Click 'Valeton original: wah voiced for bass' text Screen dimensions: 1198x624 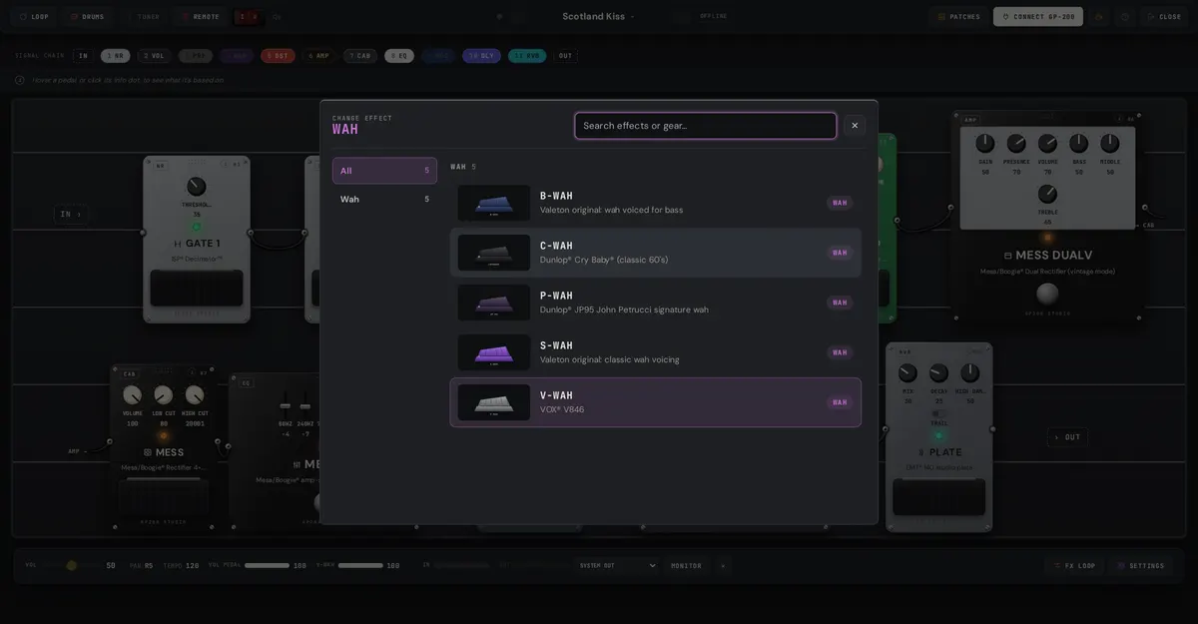click(x=612, y=210)
